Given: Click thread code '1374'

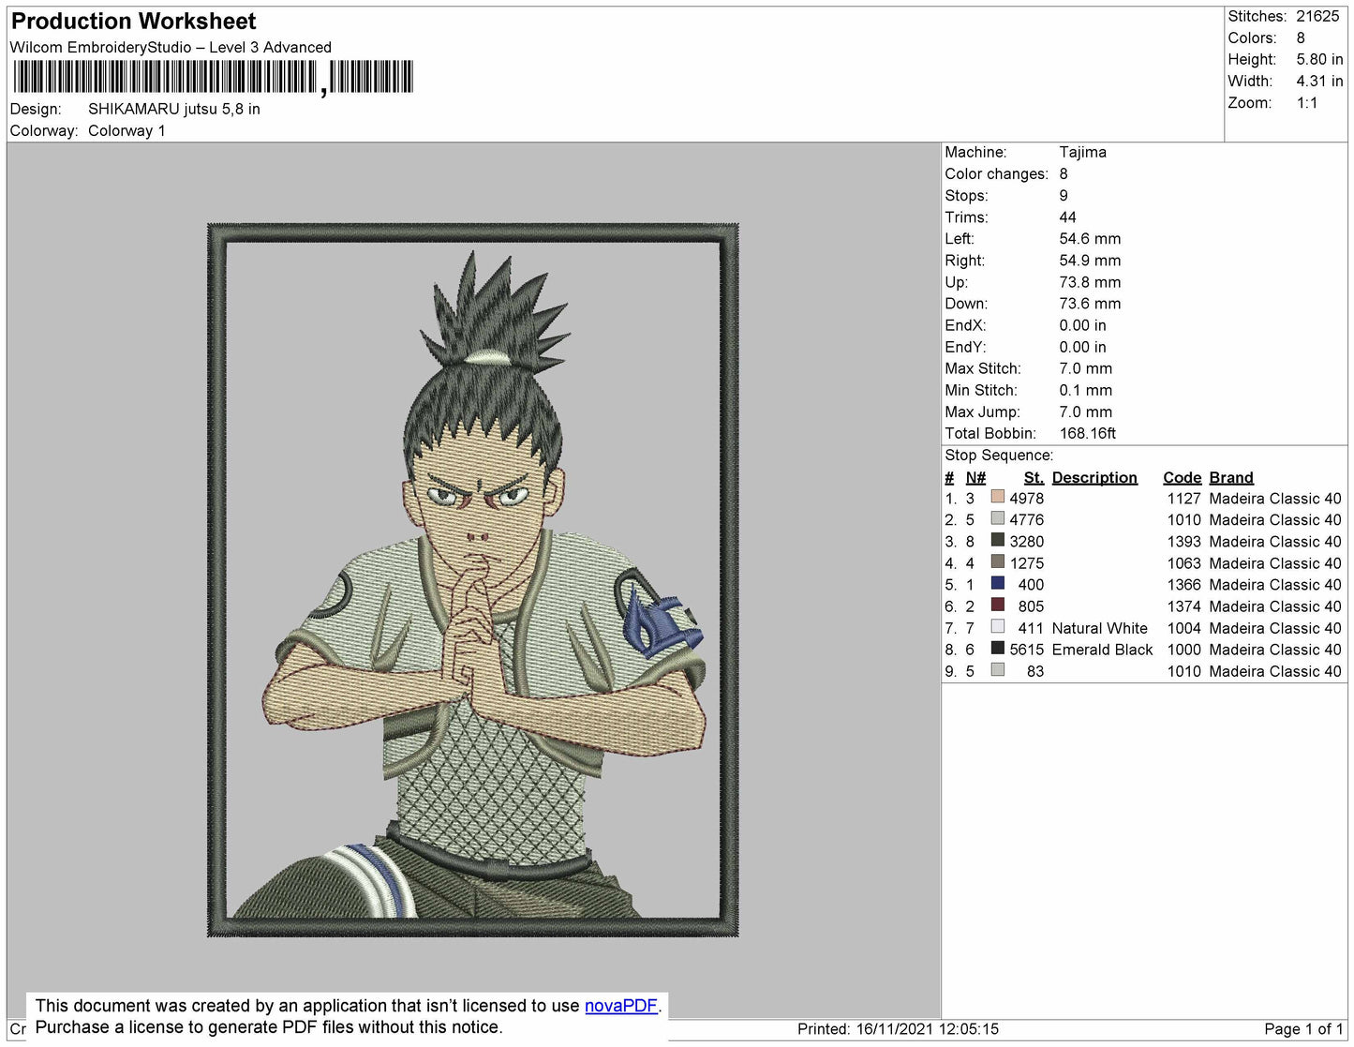Looking at the screenshot, I should coord(1183,606).
